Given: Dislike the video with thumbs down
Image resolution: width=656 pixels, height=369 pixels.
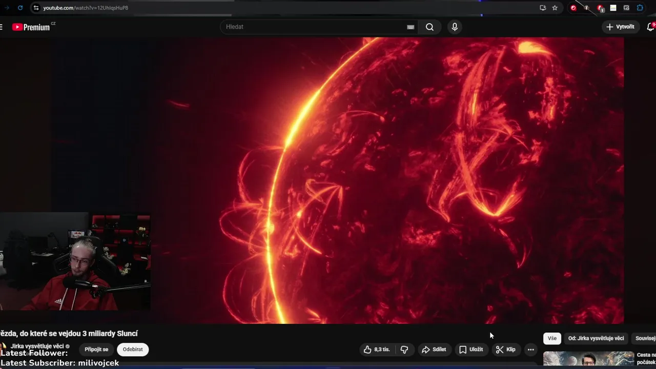Looking at the screenshot, I should click(404, 350).
